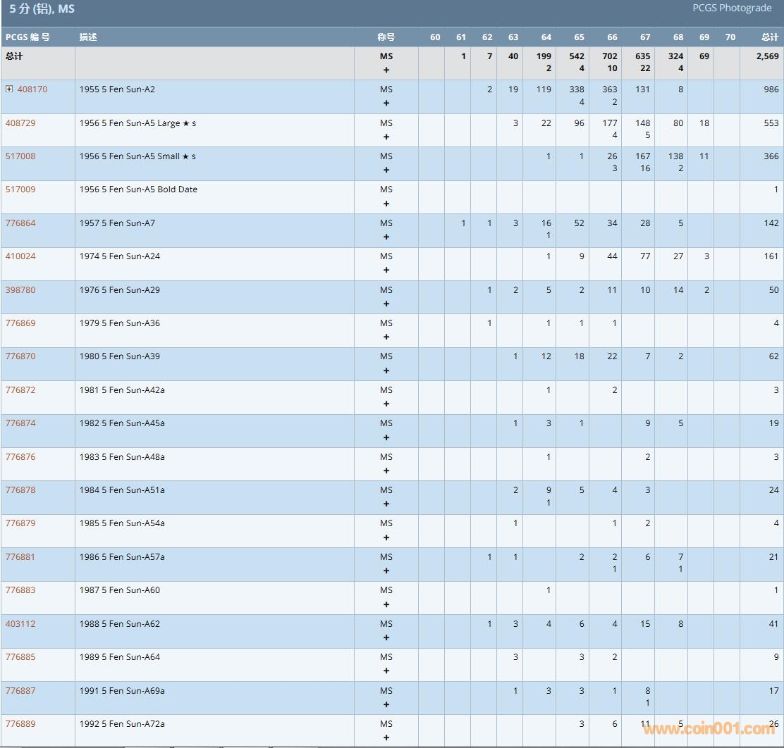
Task: Click PCGS number 408729 link
Action: tap(20, 123)
